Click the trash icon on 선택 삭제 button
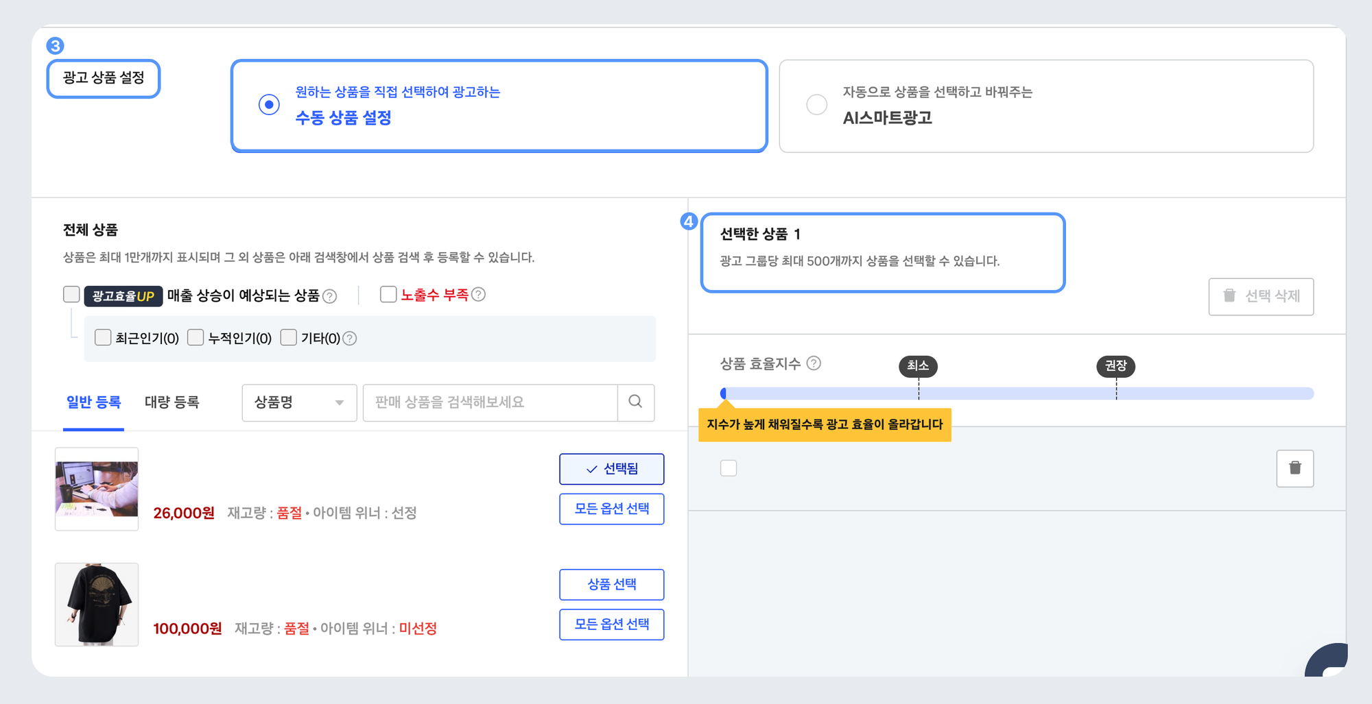 tap(1227, 296)
